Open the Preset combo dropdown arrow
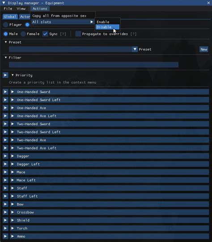Image resolution: width=212 pixels, height=242 pixels. (135, 49)
